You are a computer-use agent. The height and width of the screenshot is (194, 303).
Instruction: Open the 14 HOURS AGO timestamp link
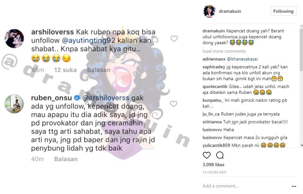coord(214,172)
